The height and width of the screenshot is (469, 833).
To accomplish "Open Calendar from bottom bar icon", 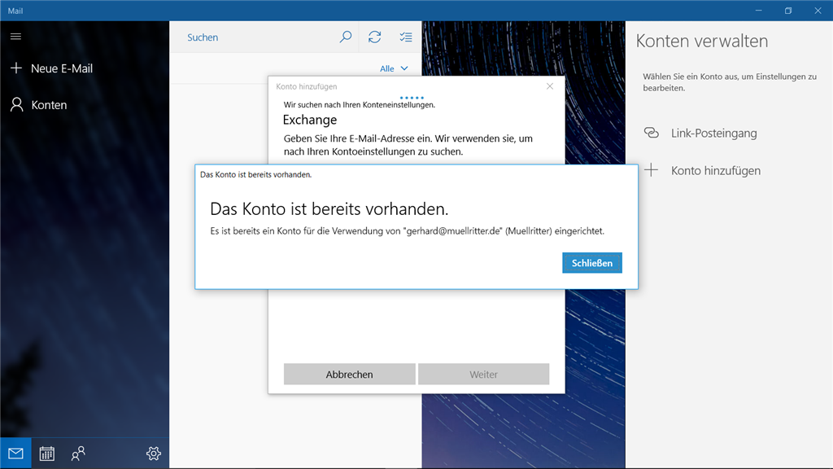I will (x=46, y=453).
